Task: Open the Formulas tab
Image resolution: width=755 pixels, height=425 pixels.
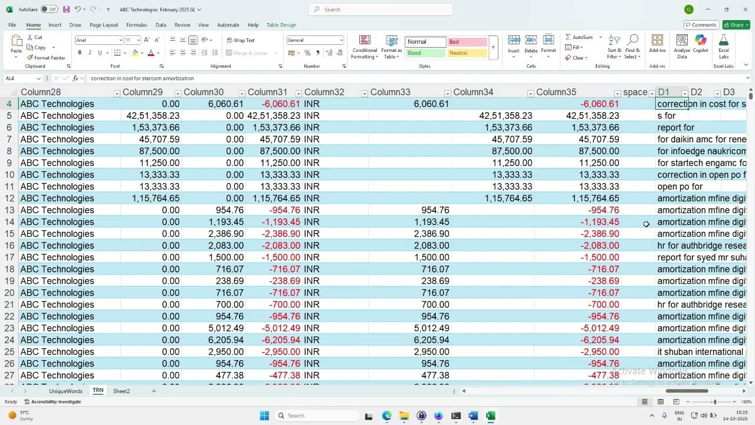Action: (x=137, y=25)
